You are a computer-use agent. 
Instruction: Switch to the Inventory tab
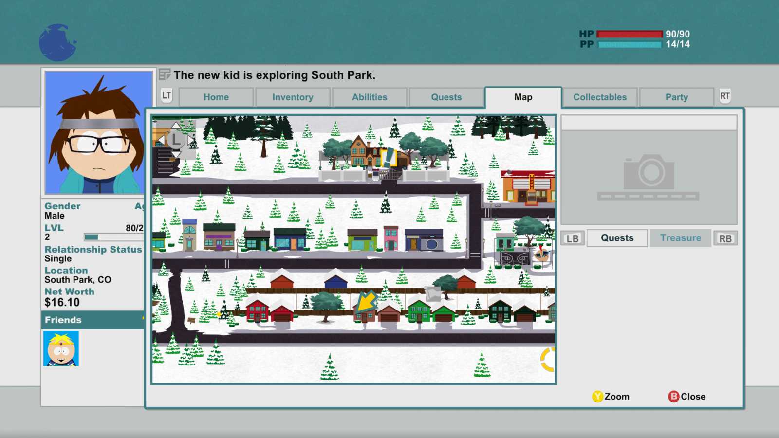[x=293, y=97]
